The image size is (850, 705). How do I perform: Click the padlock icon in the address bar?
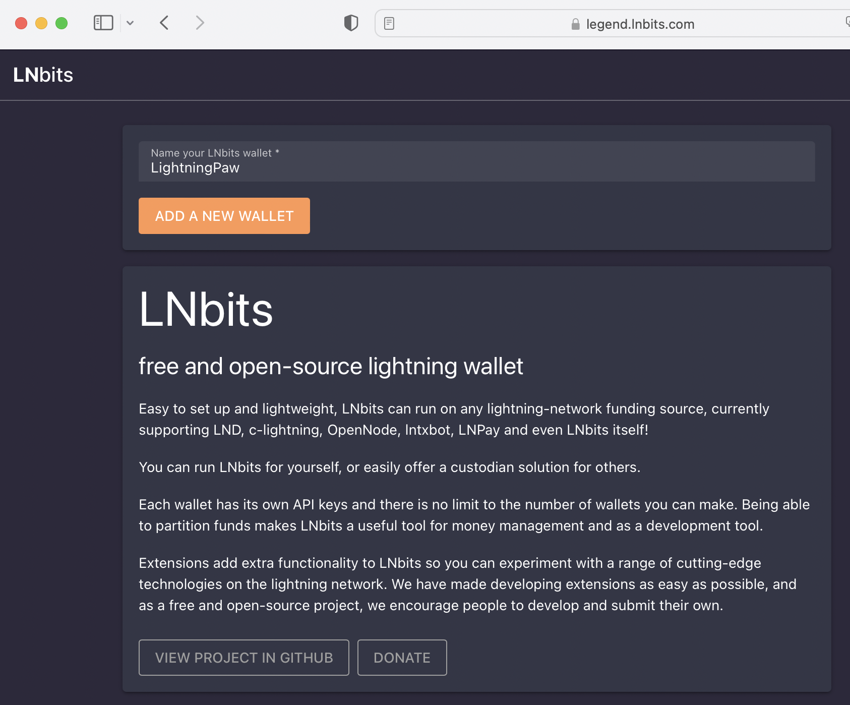coord(575,24)
